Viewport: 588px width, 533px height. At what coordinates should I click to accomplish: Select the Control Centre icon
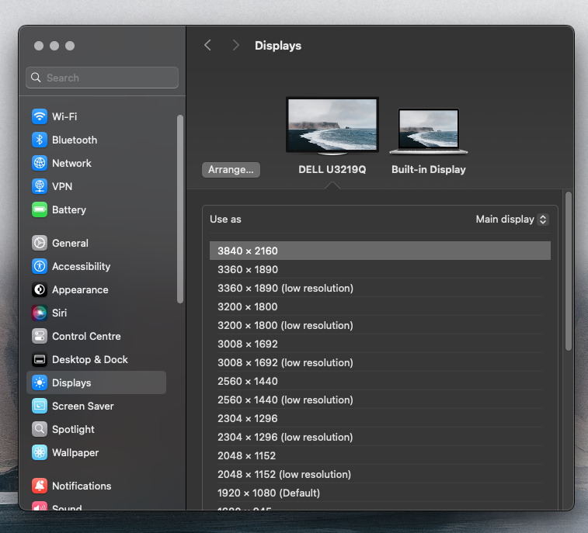[40, 336]
